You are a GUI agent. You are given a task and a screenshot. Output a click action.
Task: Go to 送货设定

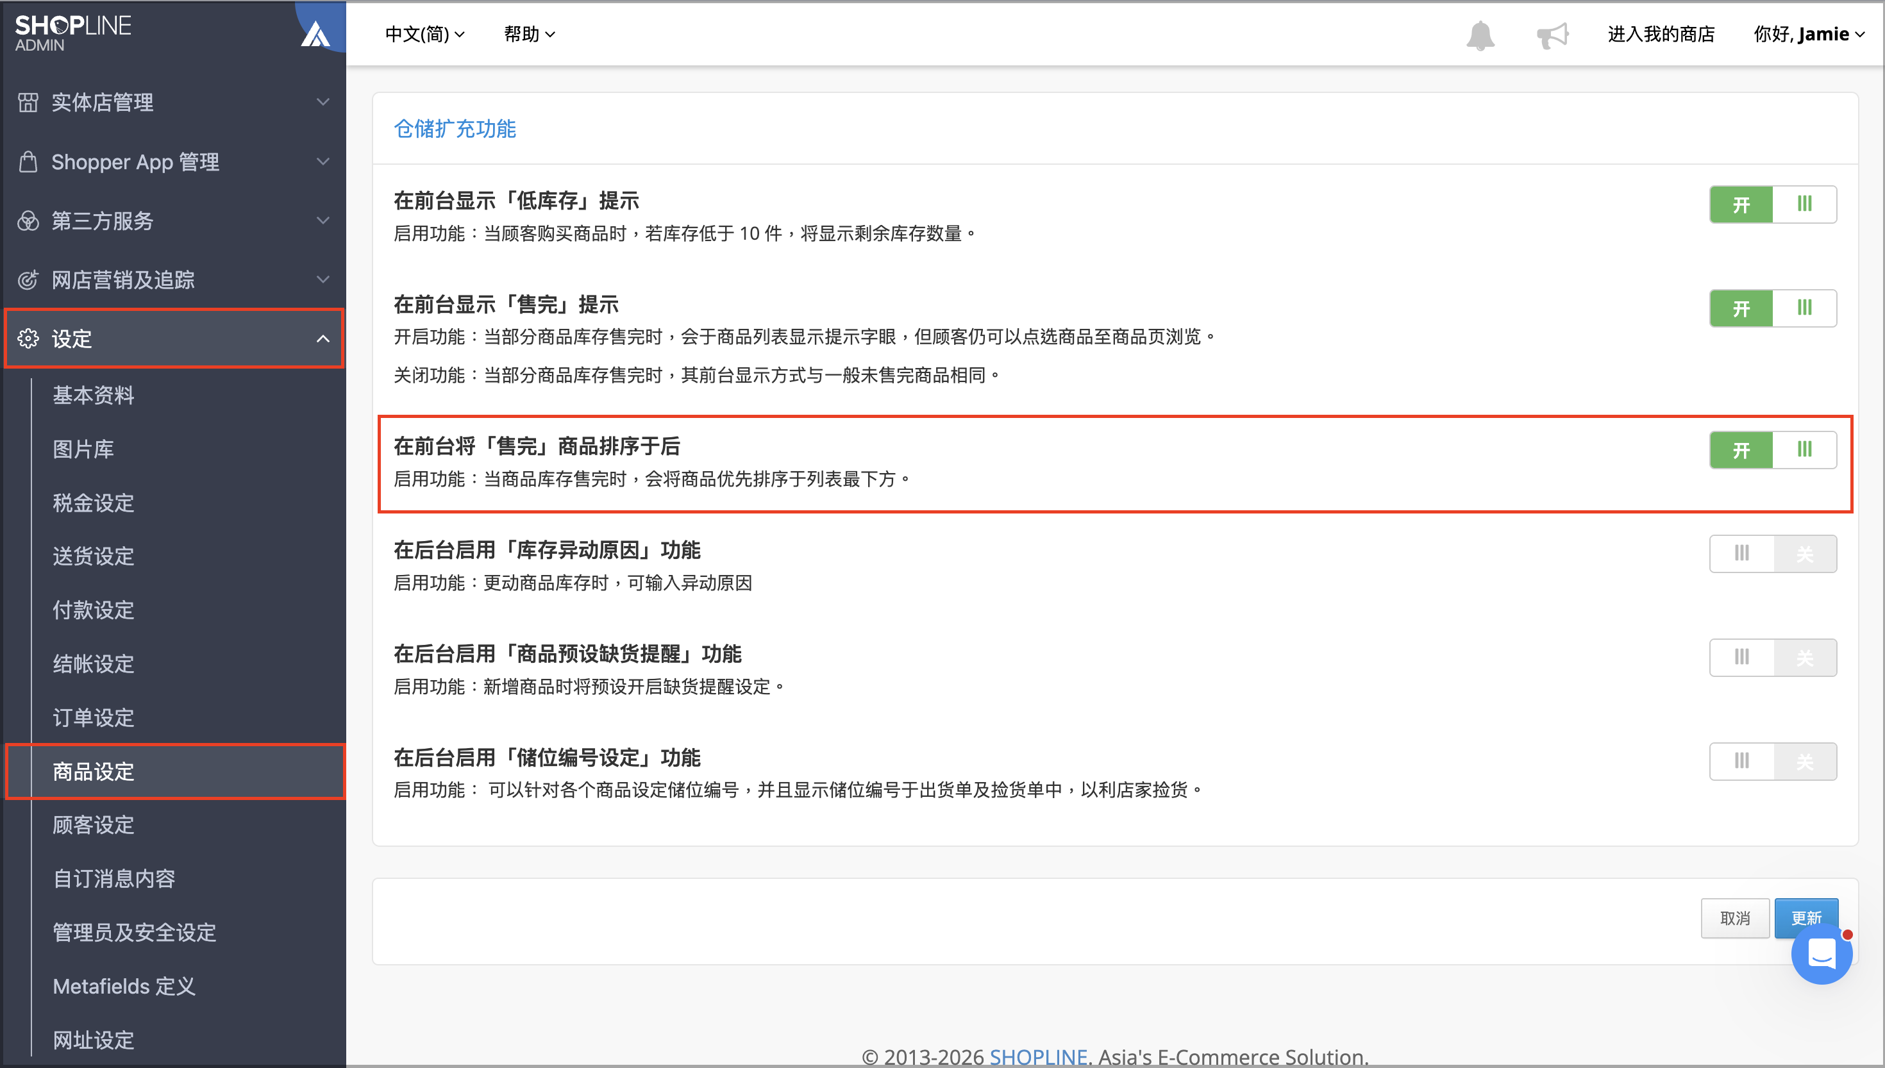coord(93,556)
